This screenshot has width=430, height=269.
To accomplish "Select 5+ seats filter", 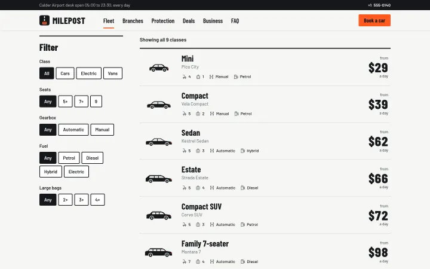I will 65,101.
